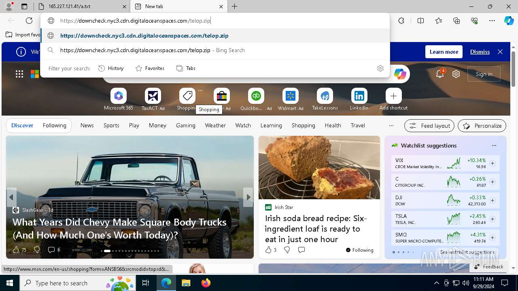Open the Irish soda bread image
Screen dimensions: 518x291
pyautogui.click(x=319, y=167)
